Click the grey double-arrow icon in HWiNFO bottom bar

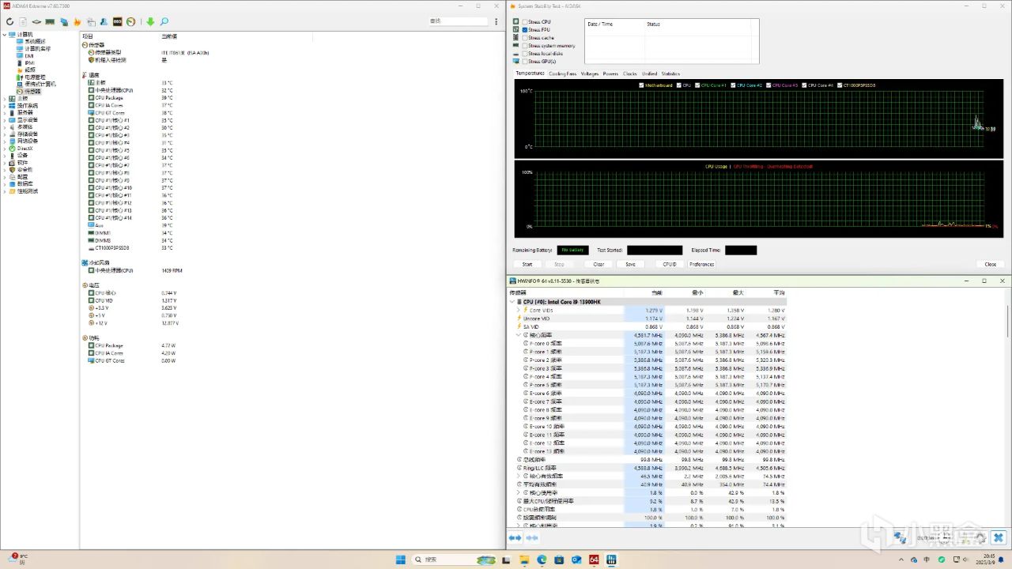(532, 538)
